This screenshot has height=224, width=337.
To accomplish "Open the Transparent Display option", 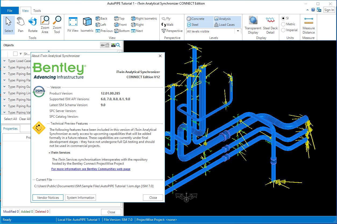I will (x=253, y=25).
